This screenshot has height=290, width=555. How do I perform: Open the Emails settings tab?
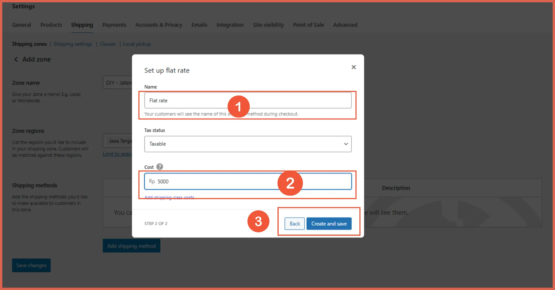tap(199, 25)
